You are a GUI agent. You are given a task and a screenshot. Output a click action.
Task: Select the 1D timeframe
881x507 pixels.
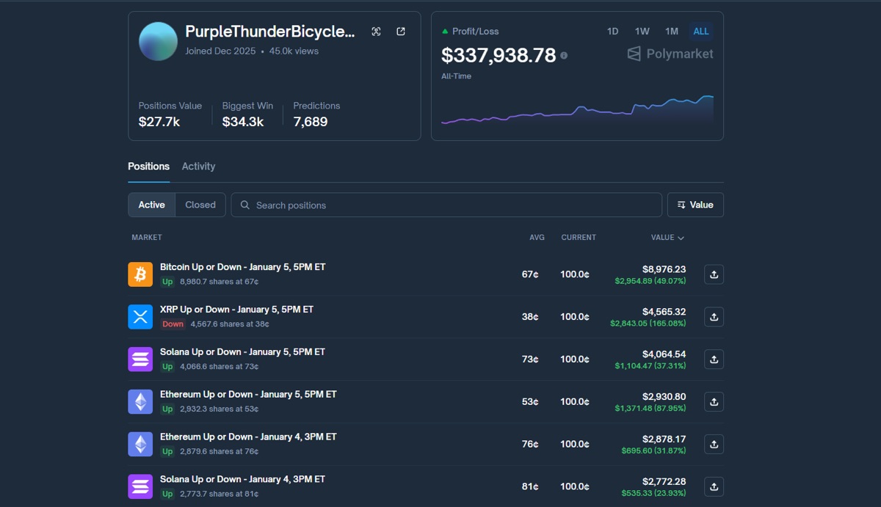(612, 31)
